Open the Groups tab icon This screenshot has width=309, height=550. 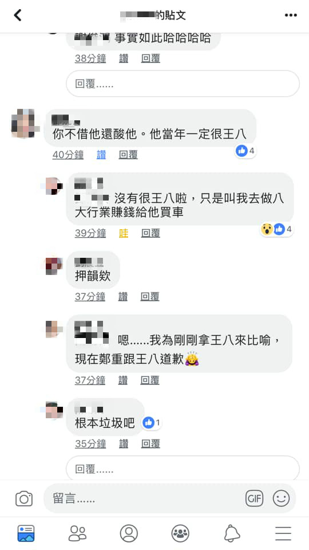pyautogui.click(x=180, y=533)
